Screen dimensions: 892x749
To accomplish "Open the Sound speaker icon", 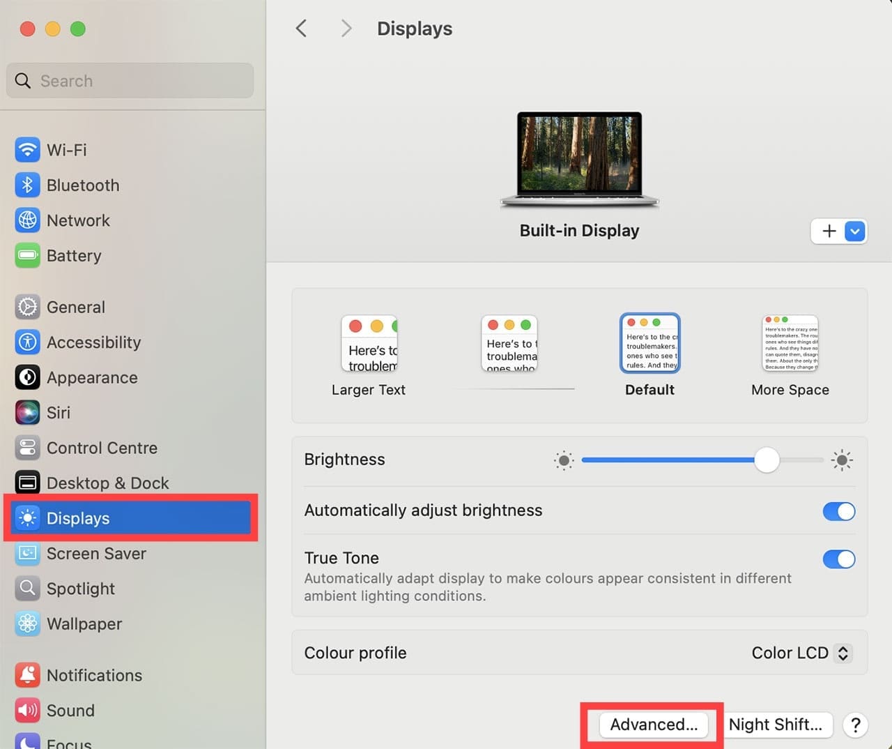I will click(x=27, y=711).
